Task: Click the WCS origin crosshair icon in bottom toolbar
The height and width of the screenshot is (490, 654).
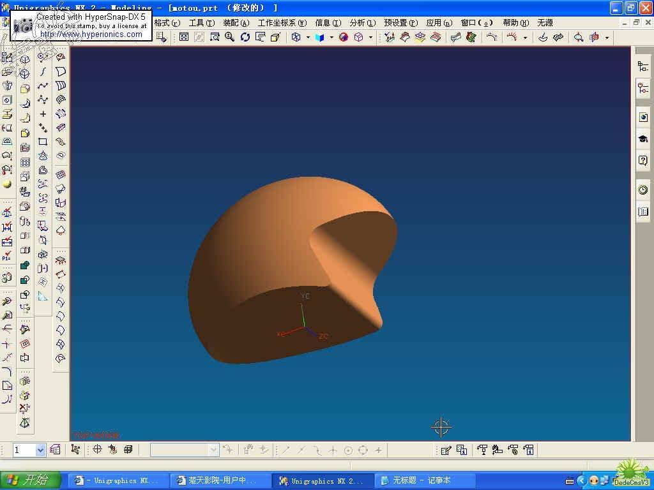Action: 97,450
